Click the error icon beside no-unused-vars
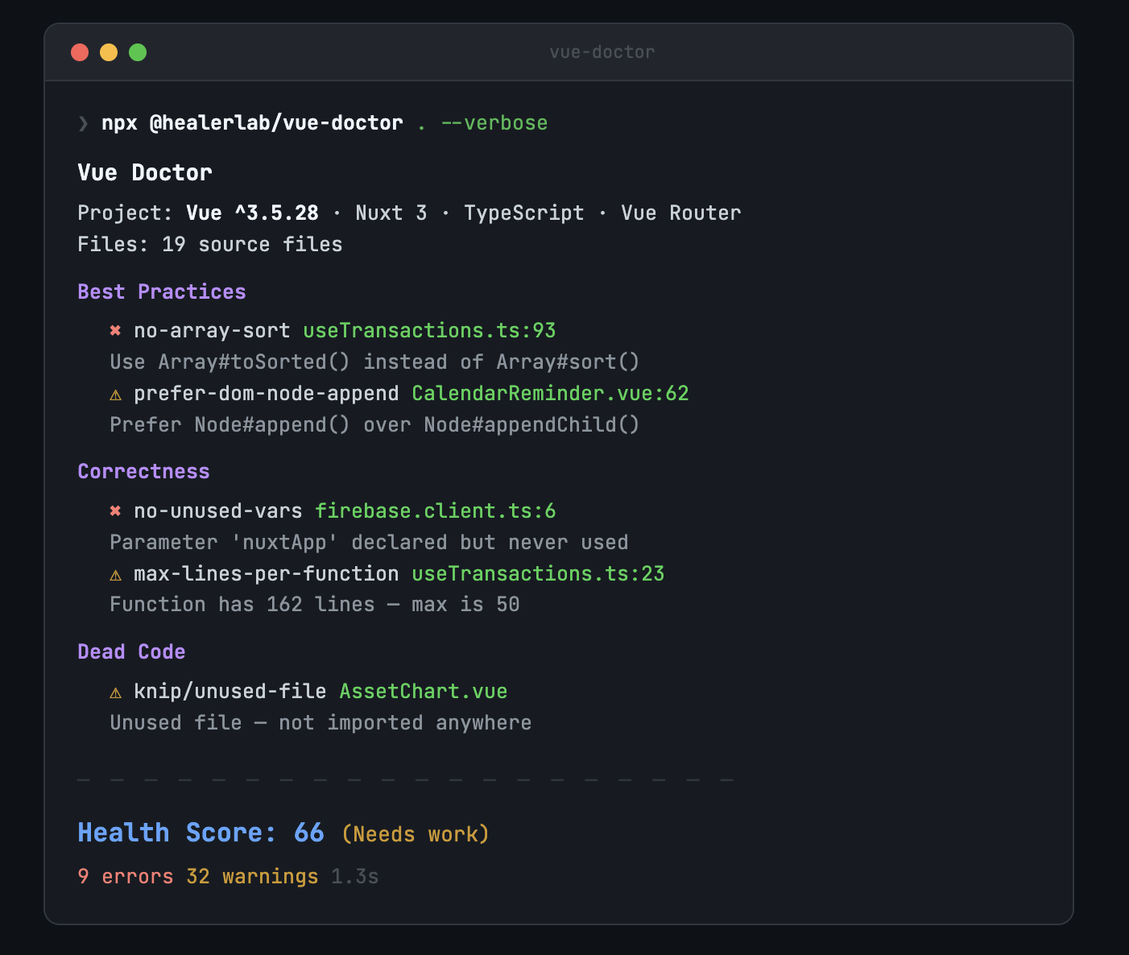 pos(115,511)
